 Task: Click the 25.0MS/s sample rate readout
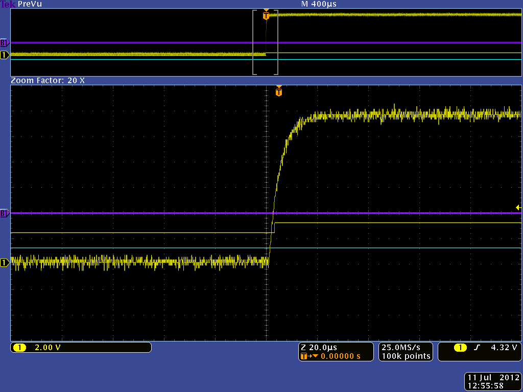(401, 347)
